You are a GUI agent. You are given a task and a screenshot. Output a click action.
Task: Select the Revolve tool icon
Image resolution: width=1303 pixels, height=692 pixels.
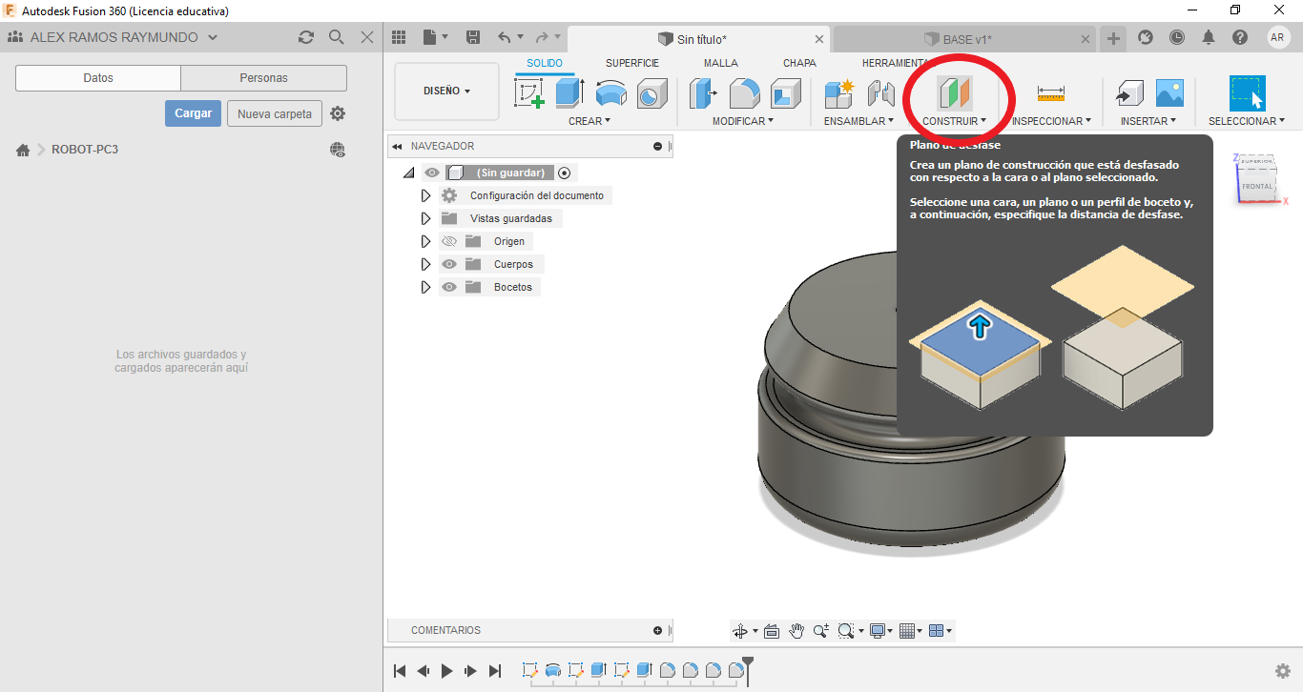tap(611, 93)
